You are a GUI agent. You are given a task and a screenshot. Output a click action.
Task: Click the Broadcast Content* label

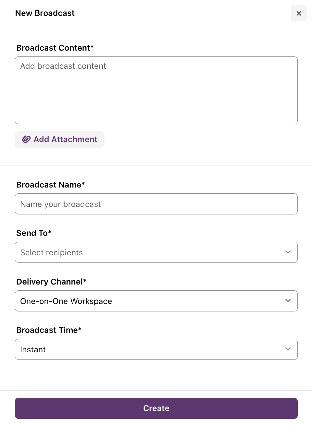55,48
